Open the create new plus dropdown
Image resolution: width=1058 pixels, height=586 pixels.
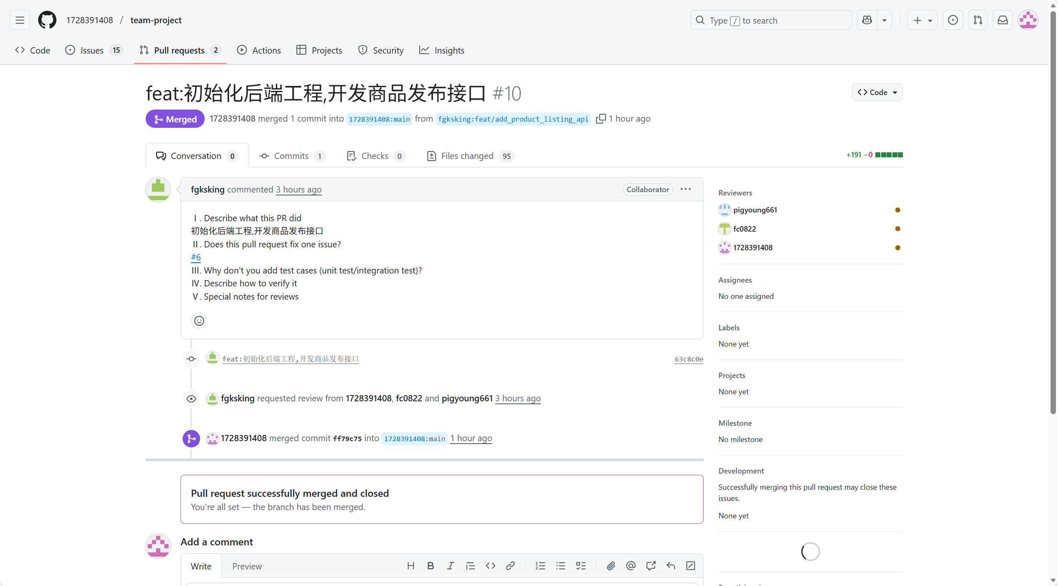pyautogui.click(x=922, y=20)
